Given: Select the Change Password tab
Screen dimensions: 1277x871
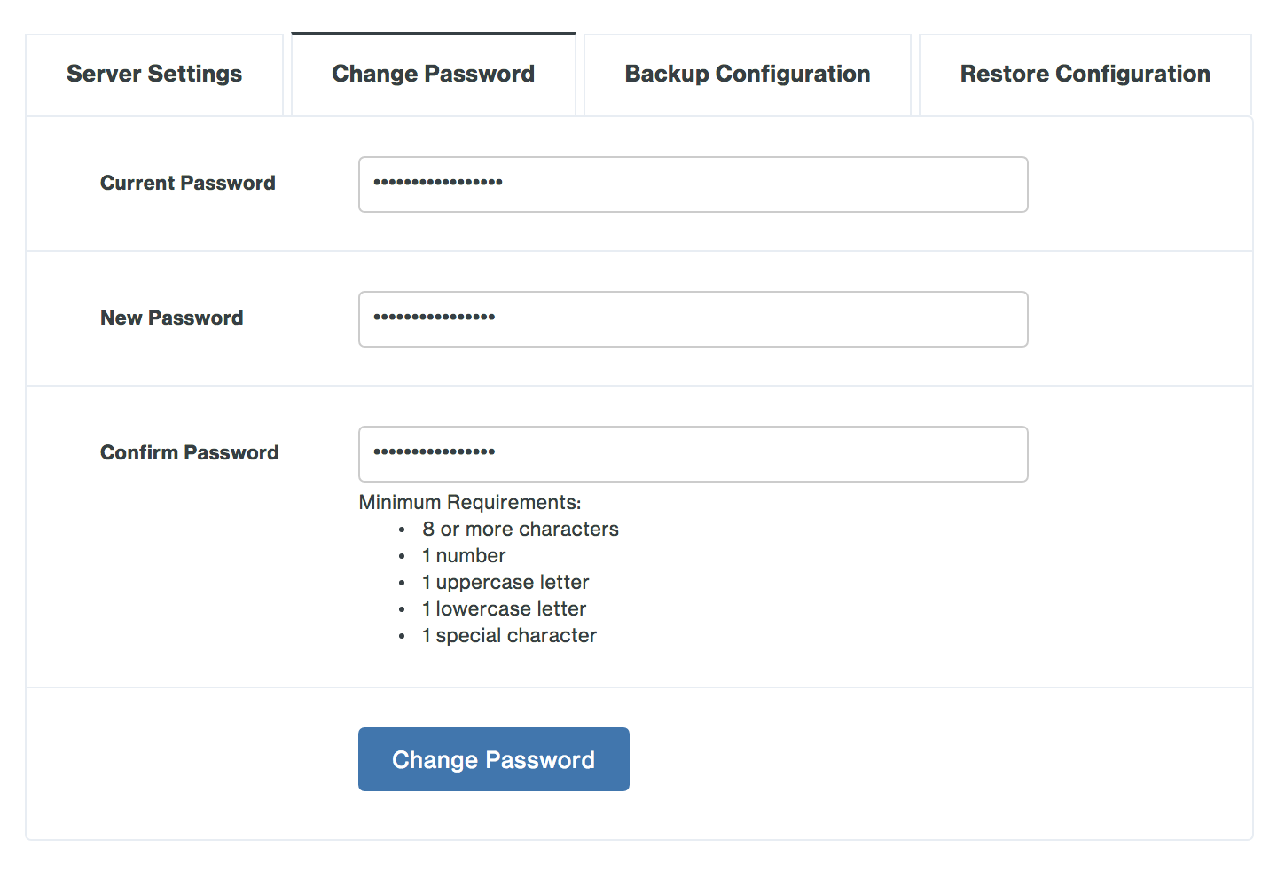Looking at the screenshot, I should [433, 75].
